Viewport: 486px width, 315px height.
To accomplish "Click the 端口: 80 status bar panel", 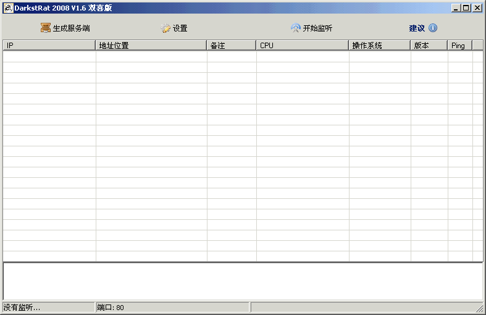I will (172, 308).
